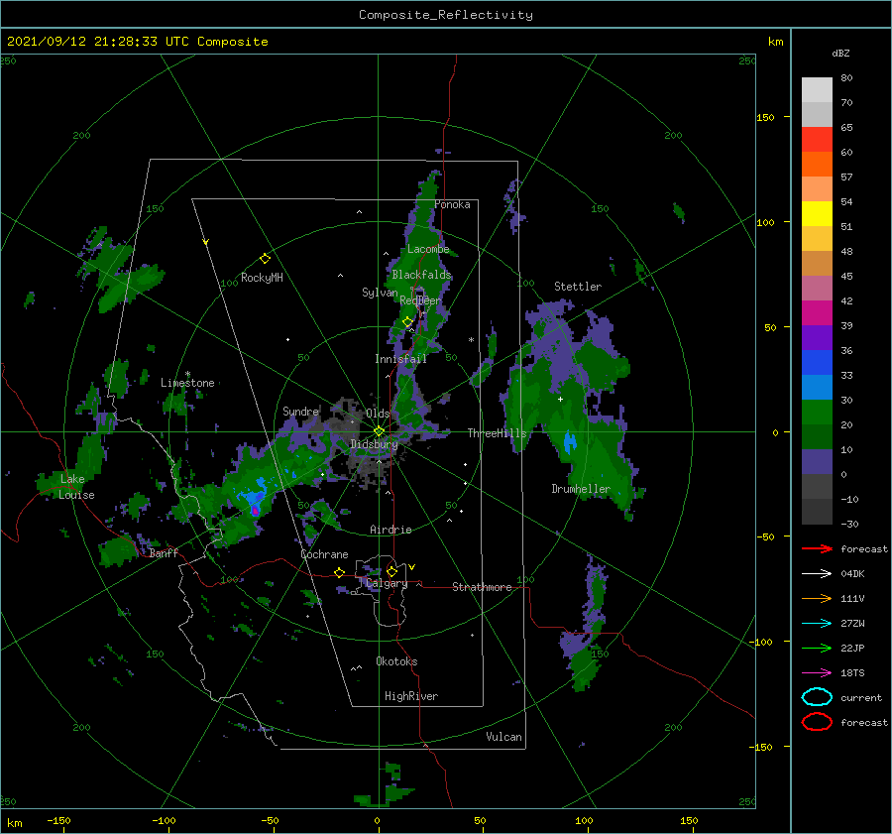The image size is (892, 834).
Task: Click the yellow diamond marker at Red Deer
Action: tap(407, 322)
